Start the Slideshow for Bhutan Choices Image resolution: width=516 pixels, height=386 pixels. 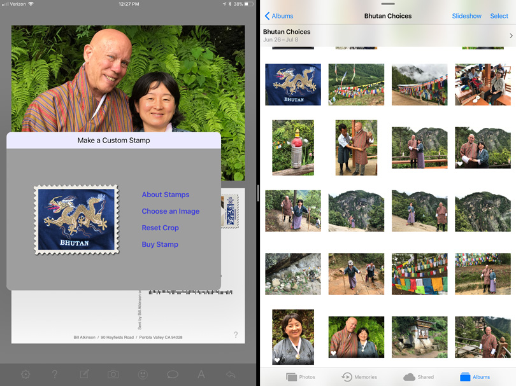click(466, 16)
